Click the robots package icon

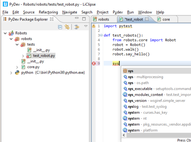(x=17, y=39)
